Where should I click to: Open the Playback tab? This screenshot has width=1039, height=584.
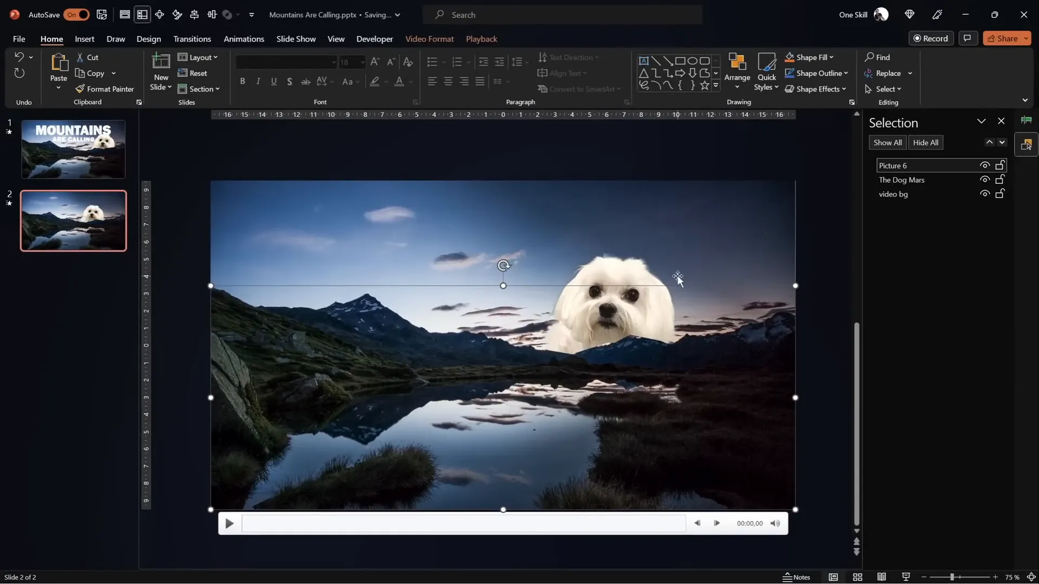(x=482, y=39)
